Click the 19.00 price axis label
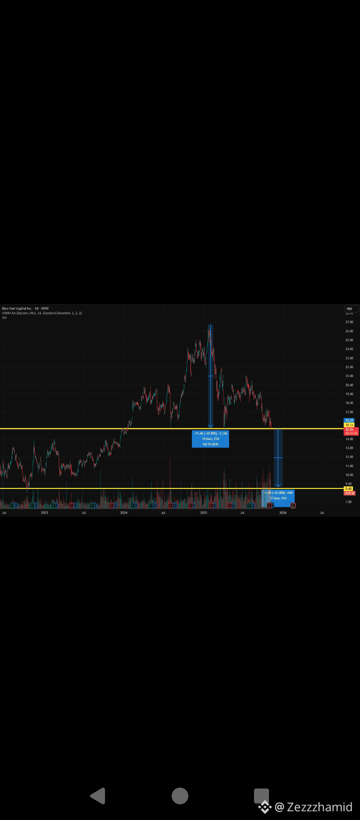This screenshot has height=820, width=360. click(x=349, y=394)
